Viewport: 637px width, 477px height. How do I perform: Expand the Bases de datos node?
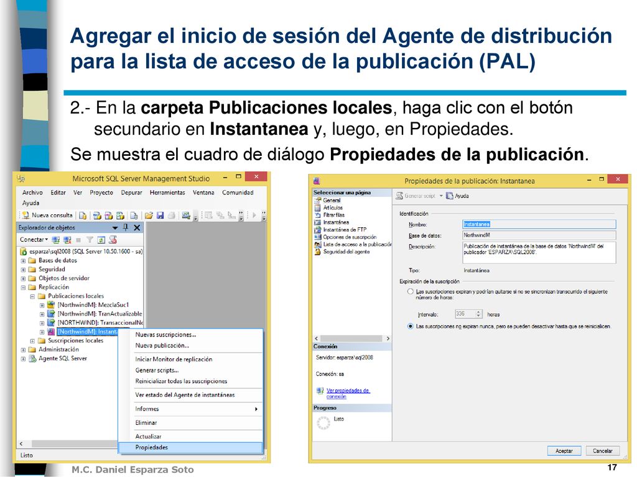coord(23,261)
